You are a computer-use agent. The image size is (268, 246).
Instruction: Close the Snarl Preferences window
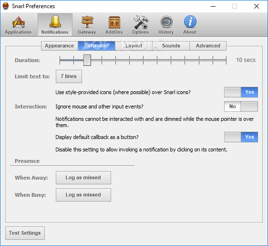[x=257, y=6]
